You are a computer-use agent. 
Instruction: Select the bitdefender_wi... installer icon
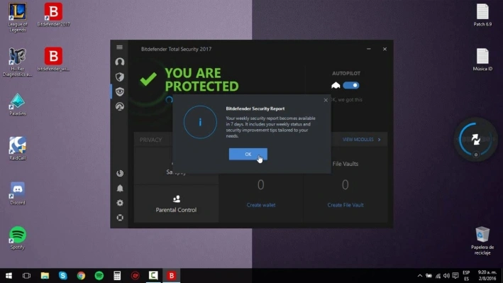coord(53,60)
